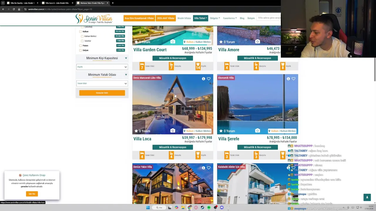The width and height of the screenshot is (376, 211).
Task: Open the tab search dropdown arrow
Action: (3, 3)
